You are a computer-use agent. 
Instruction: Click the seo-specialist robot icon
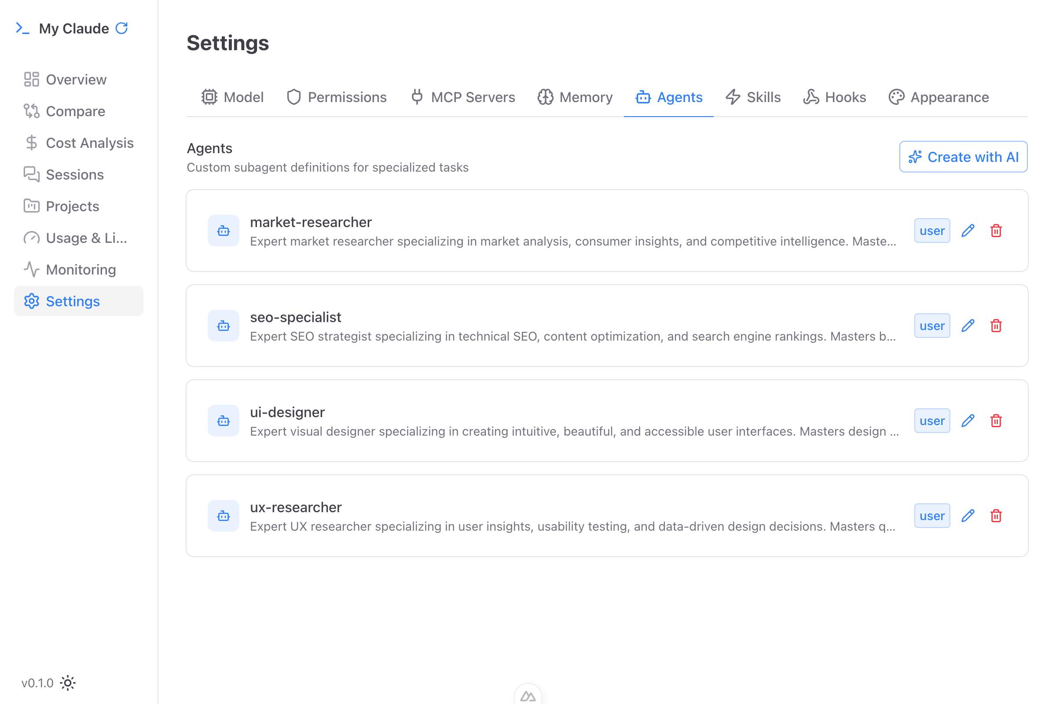[x=223, y=326]
